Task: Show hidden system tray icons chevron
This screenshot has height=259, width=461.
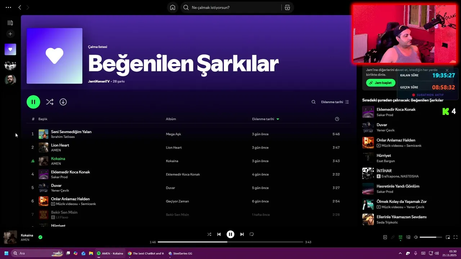Action: pos(400,253)
